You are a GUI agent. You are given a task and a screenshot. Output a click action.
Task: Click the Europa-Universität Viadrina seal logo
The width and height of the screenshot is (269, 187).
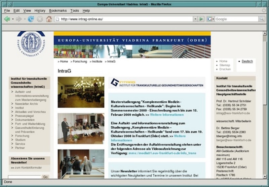tap(31, 43)
